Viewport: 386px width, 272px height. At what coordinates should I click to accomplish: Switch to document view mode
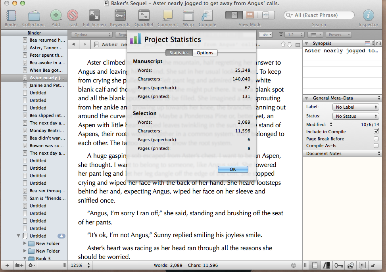[x=234, y=15]
